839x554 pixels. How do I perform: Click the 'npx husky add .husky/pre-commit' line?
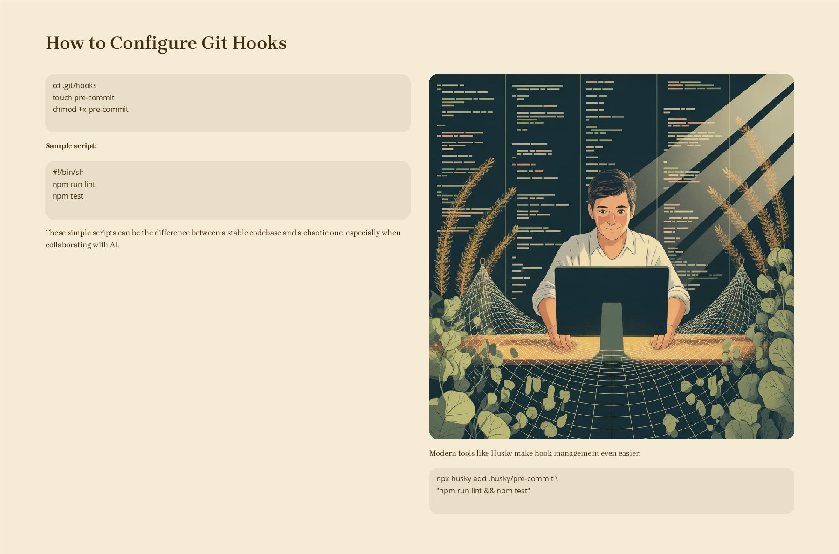coord(497,478)
